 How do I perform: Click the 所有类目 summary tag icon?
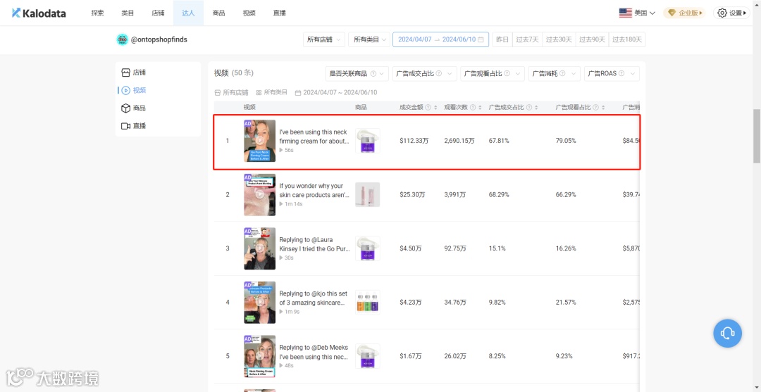tap(259, 93)
